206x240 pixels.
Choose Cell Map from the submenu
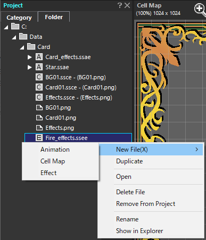click(53, 161)
